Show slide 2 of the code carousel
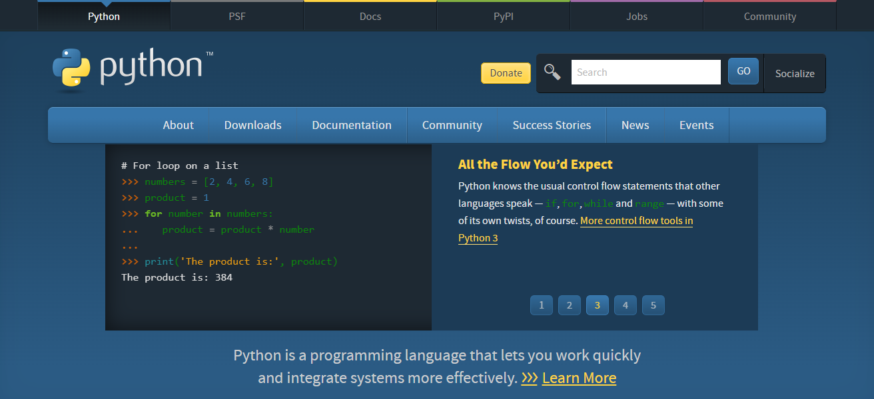Screen dimensions: 874x399 click(x=570, y=305)
